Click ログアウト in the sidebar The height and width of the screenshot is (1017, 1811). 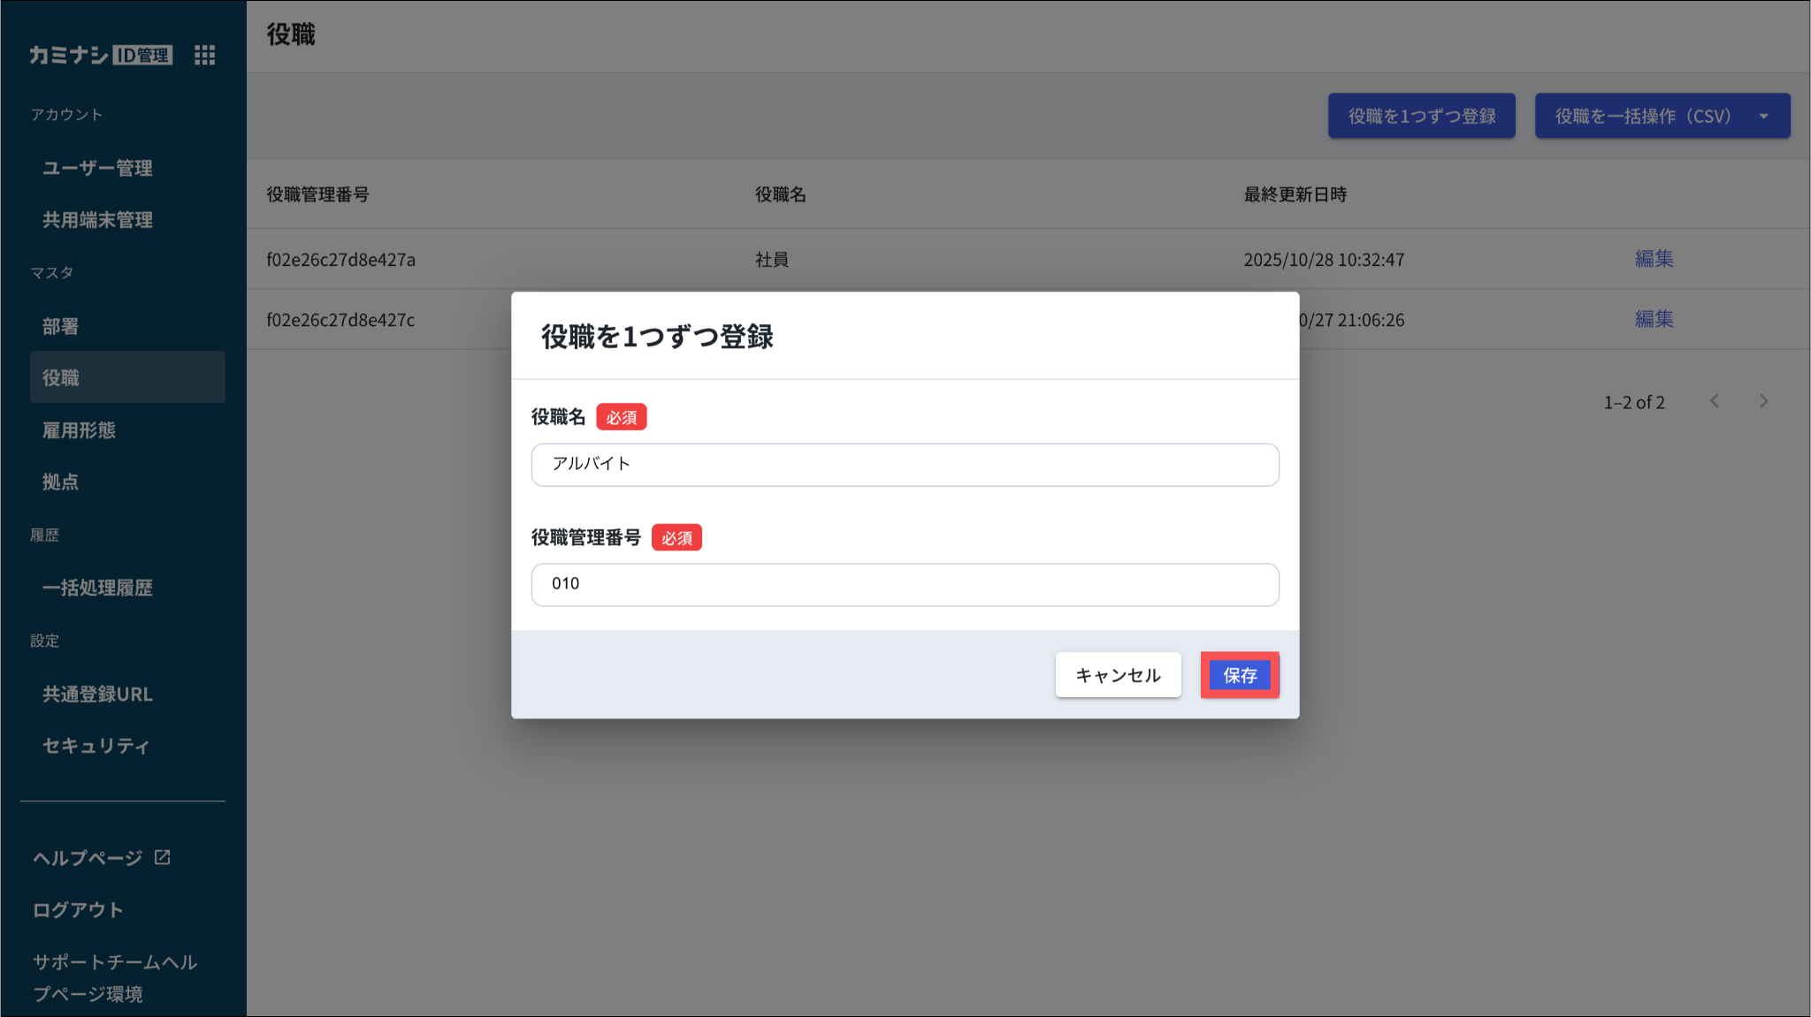click(x=78, y=909)
